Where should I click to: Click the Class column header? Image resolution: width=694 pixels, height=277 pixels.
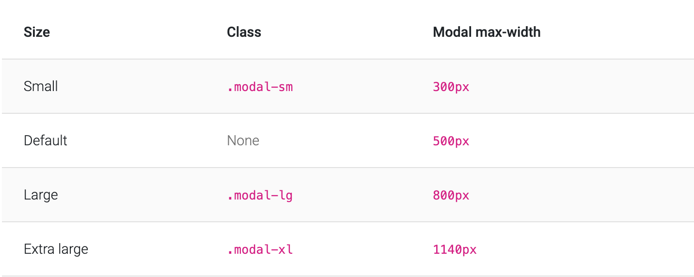pyautogui.click(x=244, y=32)
